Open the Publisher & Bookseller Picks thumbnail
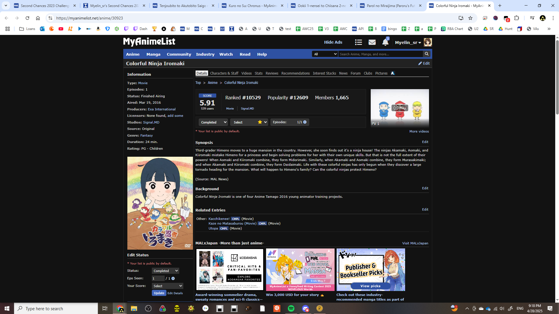This screenshot has width=559, height=314. click(371, 269)
